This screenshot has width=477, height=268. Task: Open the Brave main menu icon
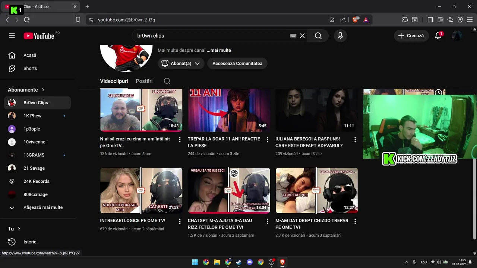point(470,20)
